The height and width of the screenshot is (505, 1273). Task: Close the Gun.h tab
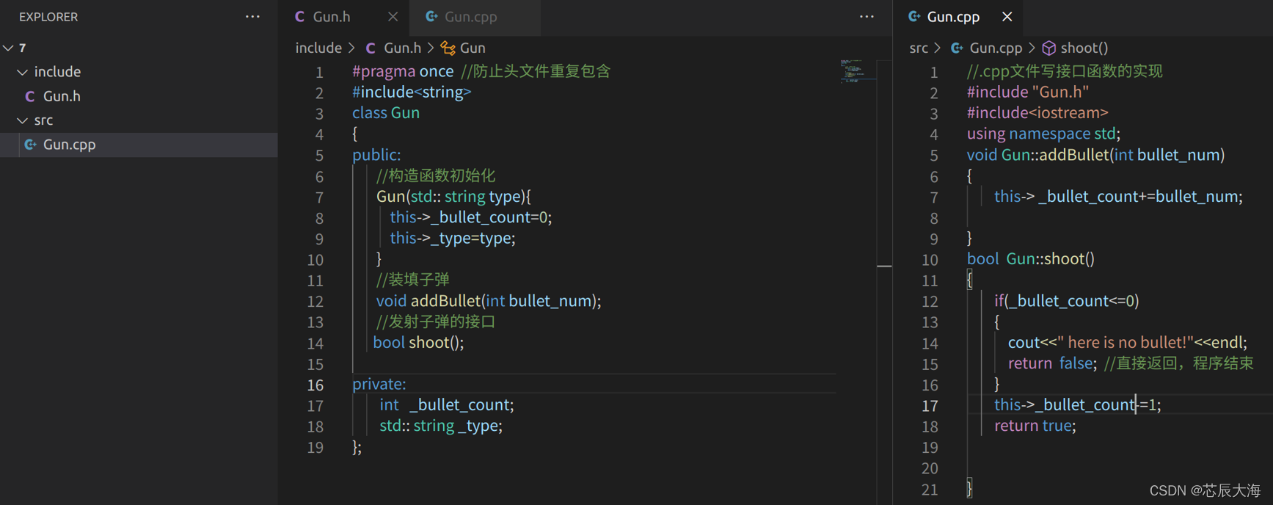click(x=393, y=16)
